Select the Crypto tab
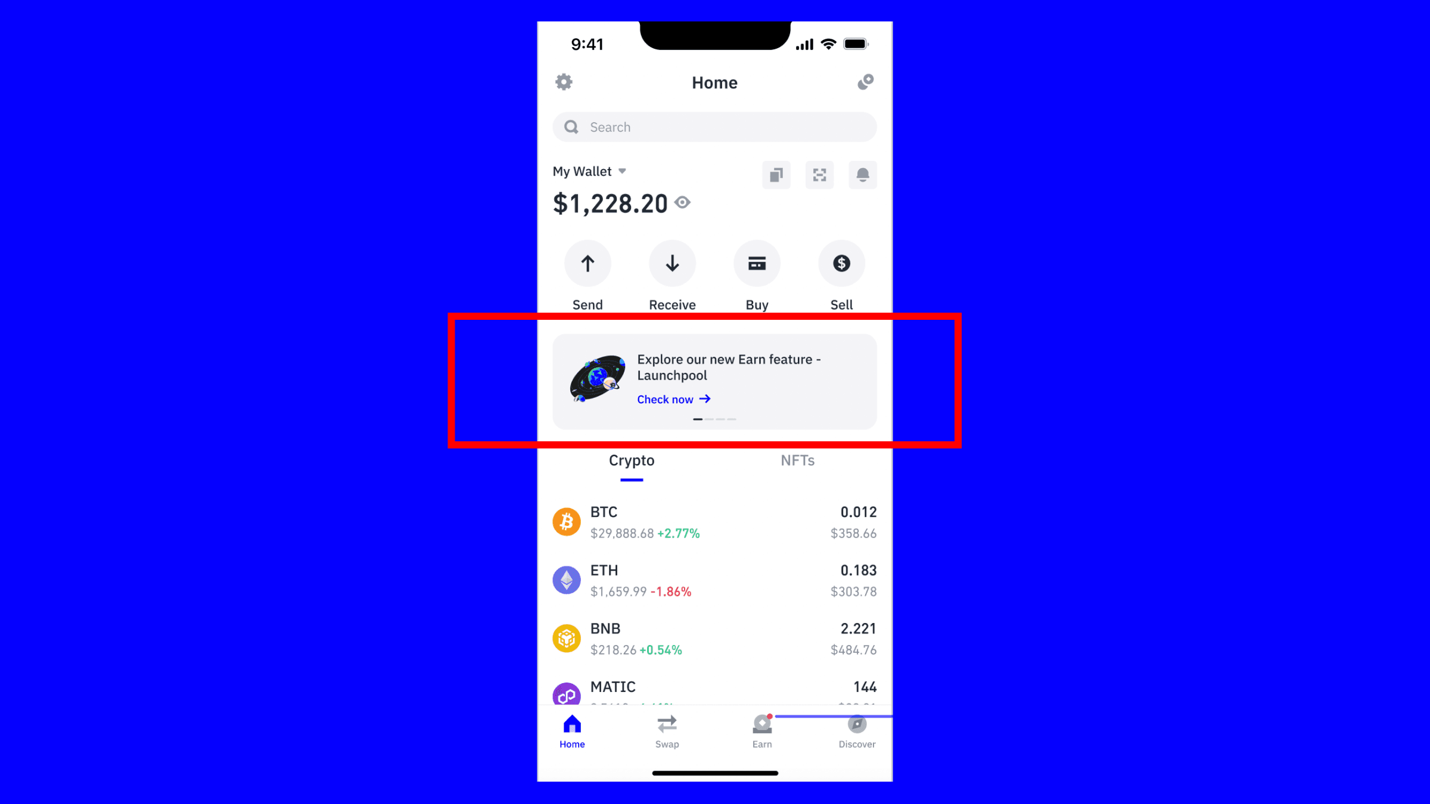This screenshot has height=804, width=1430. (x=632, y=459)
